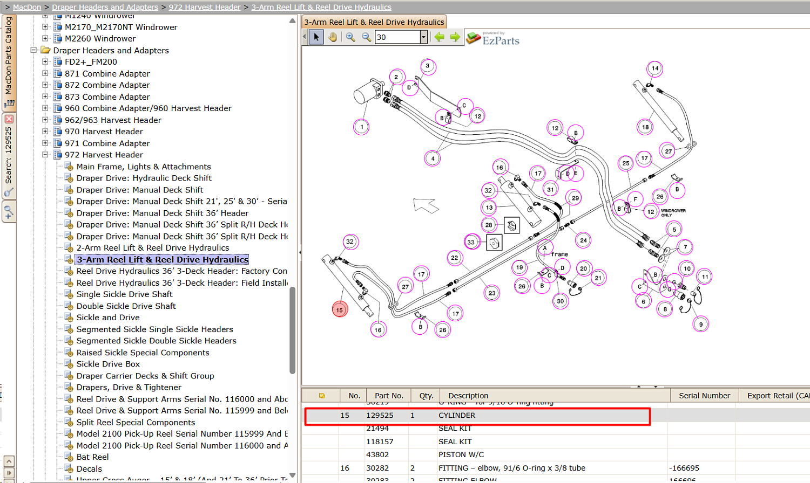Select the arrow pointer tool
The height and width of the screenshot is (483, 810).
[x=316, y=37]
